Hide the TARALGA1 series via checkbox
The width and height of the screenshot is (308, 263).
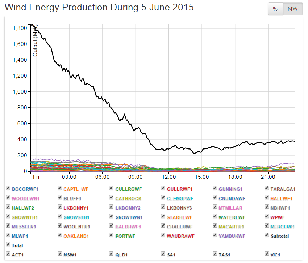(267, 189)
